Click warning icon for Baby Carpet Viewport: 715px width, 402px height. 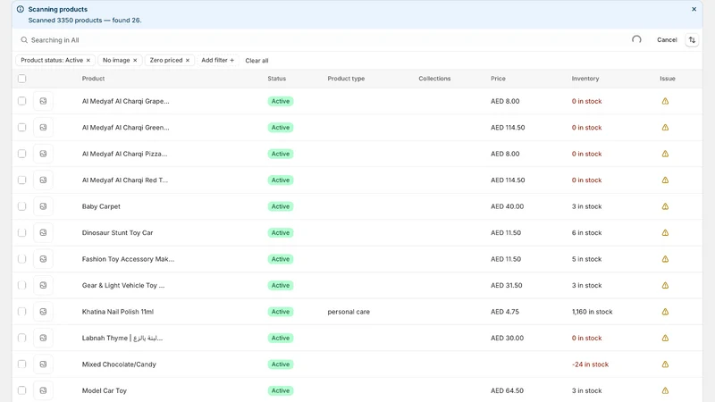pos(665,206)
